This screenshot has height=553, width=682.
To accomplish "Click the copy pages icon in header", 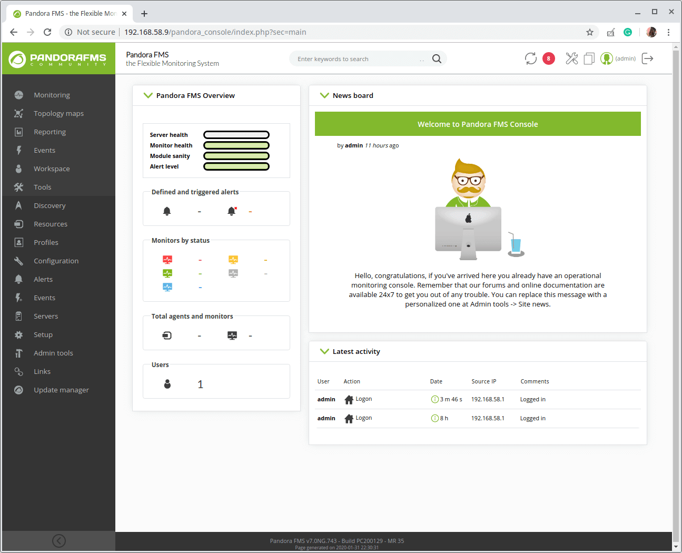I will tap(589, 58).
